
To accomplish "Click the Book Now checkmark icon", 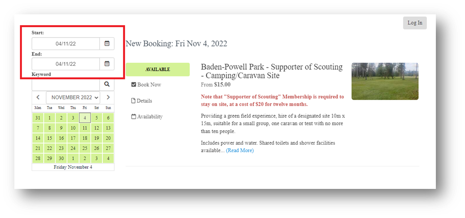I will [x=134, y=85].
